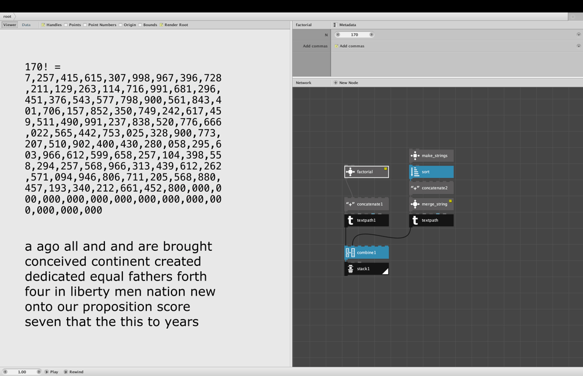This screenshot has height=376, width=583.
Task: Toggle the Handles checkbox
Action: [x=43, y=25]
